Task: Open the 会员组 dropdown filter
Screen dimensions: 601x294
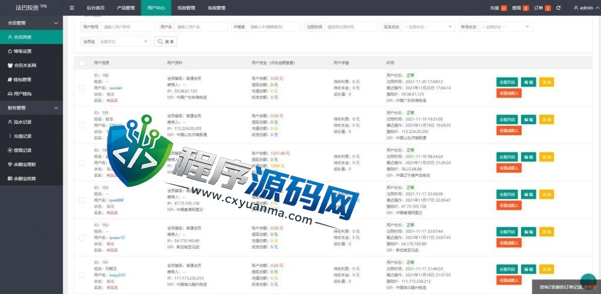Action: pos(123,42)
